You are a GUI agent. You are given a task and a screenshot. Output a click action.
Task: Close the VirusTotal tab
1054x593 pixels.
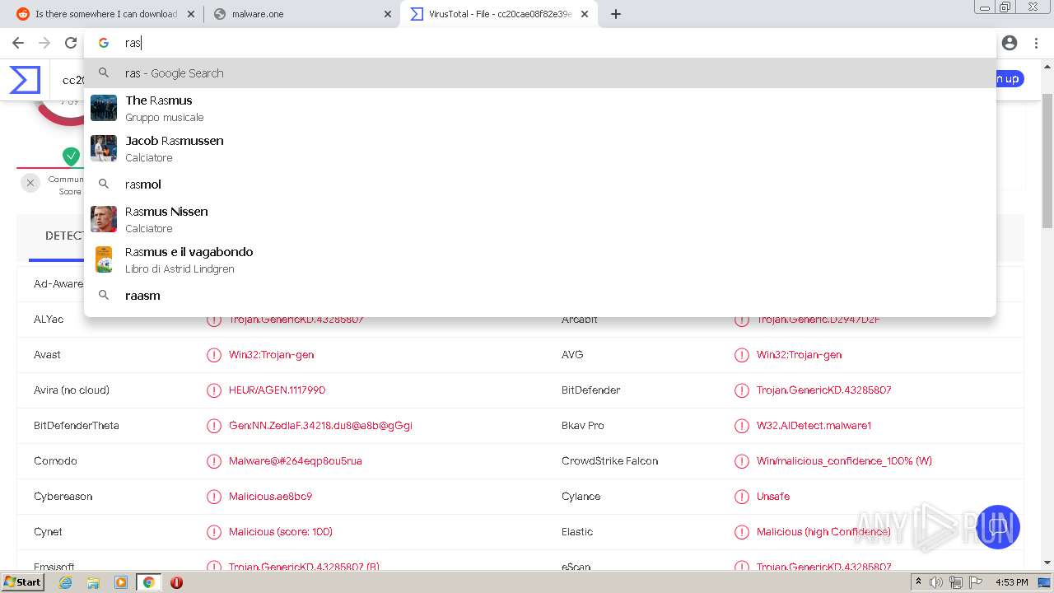pos(585,14)
